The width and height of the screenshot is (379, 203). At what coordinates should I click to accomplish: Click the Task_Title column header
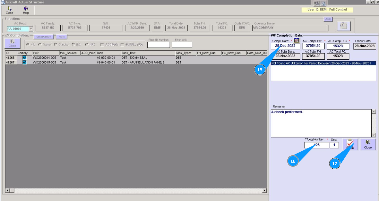pos(148,53)
